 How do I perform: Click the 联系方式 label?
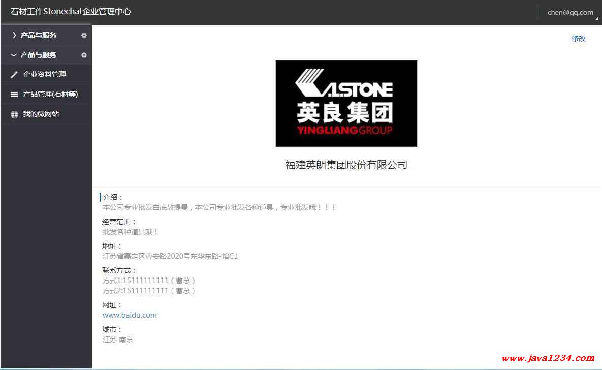pyautogui.click(x=119, y=270)
